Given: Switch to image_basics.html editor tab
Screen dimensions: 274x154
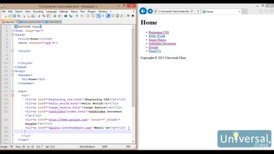Looking at the screenshot, I should pyautogui.click(x=31, y=22).
